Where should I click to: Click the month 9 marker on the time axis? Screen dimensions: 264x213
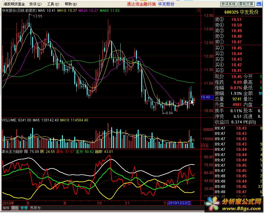[65, 203]
